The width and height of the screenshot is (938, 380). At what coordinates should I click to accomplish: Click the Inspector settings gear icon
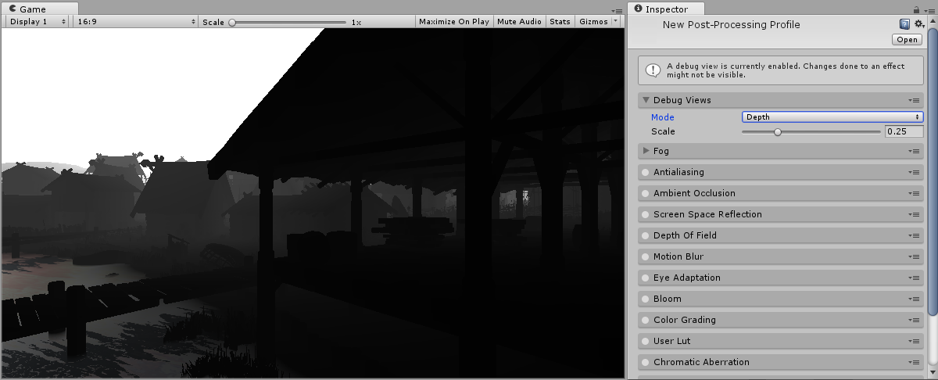(x=919, y=24)
